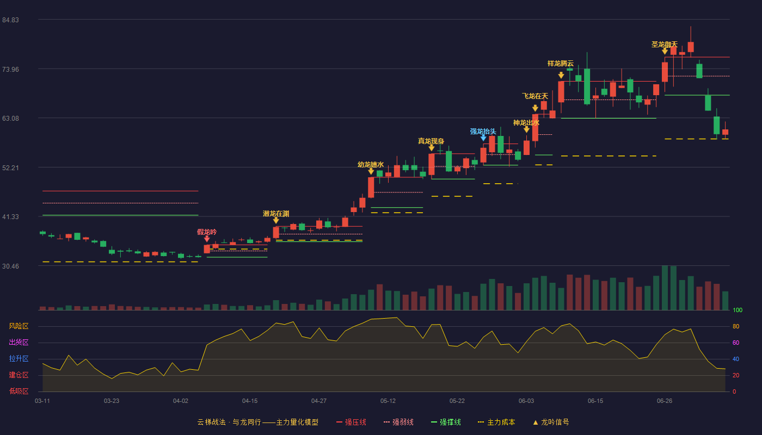Click the blue 40 indicator scale value
762x435 pixels.
[x=736, y=359]
